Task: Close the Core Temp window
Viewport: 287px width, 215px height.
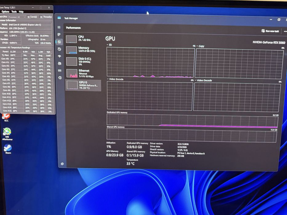Action: (49, 7)
